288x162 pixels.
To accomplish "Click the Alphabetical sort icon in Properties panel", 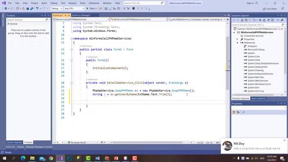I will click(x=238, y=112).
